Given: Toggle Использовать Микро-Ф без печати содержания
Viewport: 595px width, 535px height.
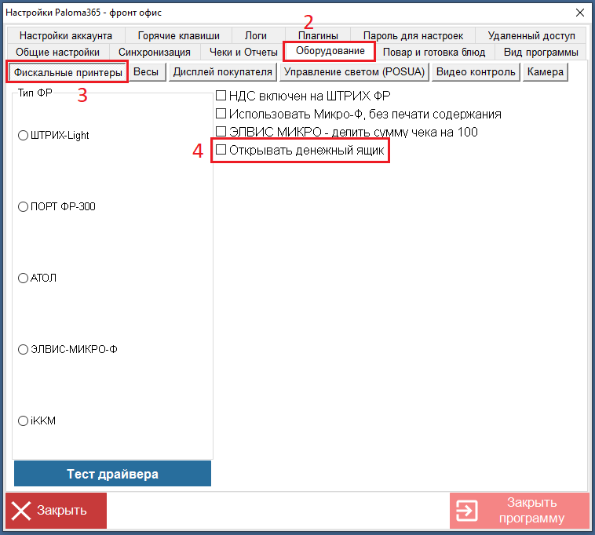Looking at the screenshot, I should tap(221, 114).
